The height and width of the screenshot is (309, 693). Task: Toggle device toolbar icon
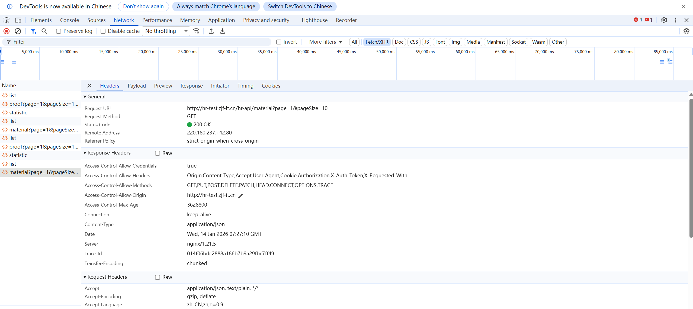(18, 20)
